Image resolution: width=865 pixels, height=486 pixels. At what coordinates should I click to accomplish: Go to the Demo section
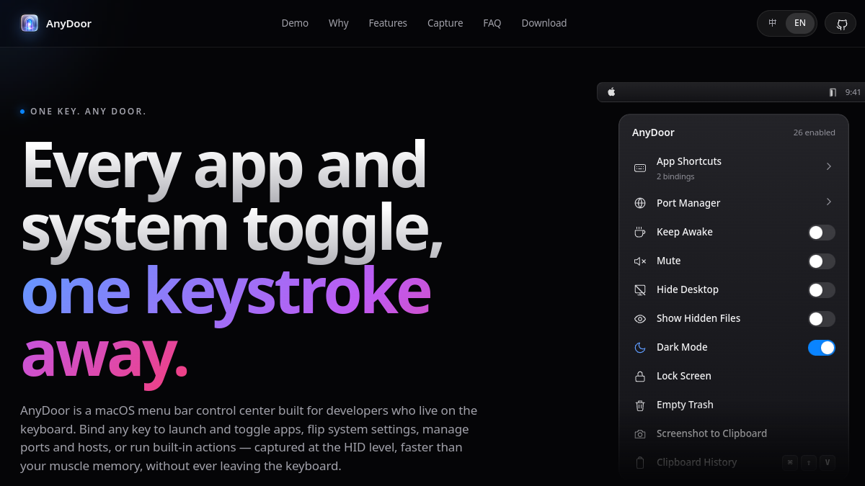pyautogui.click(x=295, y=23)
